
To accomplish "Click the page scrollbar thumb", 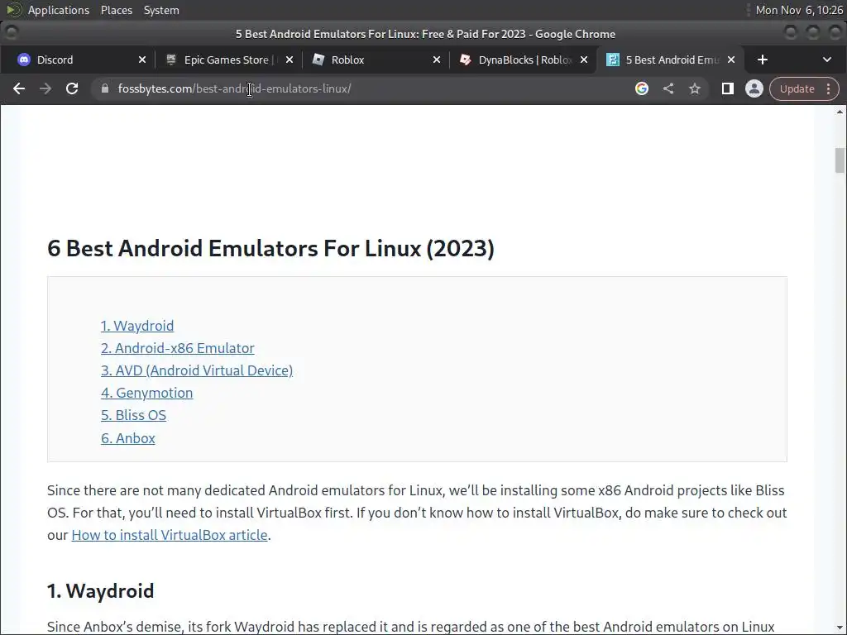I will point(840,160).
